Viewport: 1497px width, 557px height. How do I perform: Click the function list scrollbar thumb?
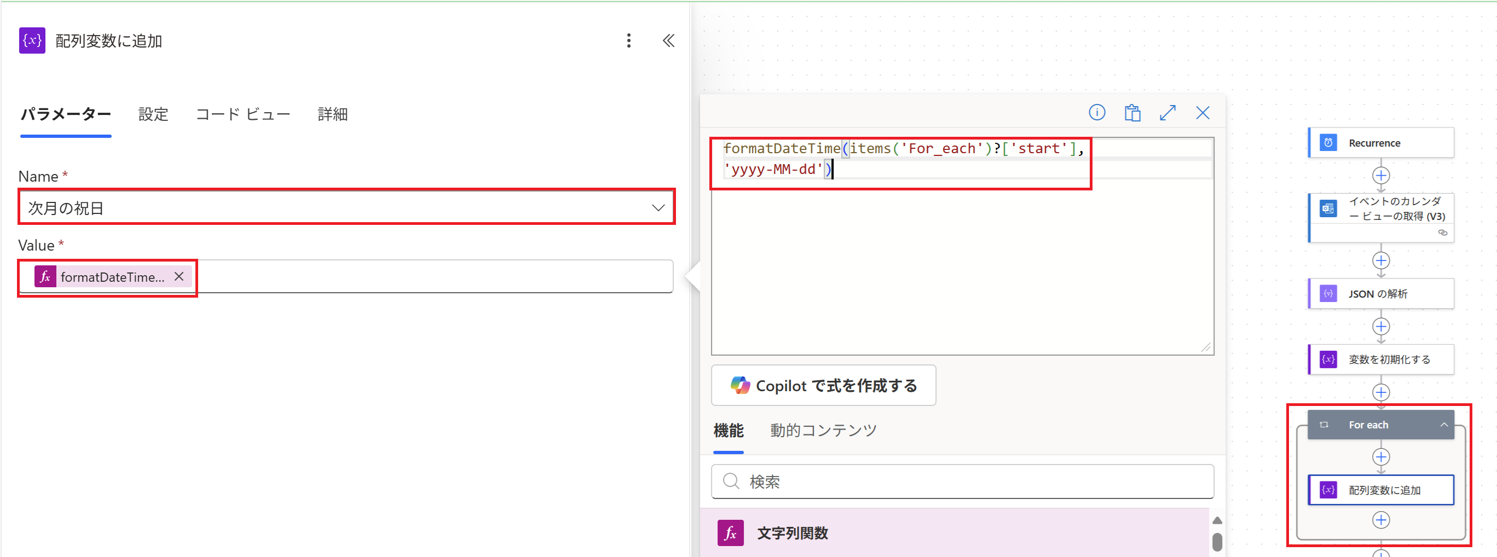(x=1217, y=542)
